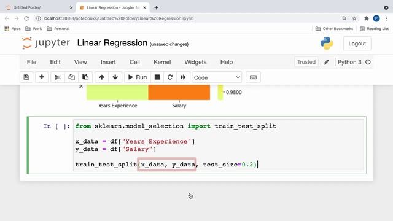The image size is (393, 221).
Task: Open Reading List
Action: 374,29
